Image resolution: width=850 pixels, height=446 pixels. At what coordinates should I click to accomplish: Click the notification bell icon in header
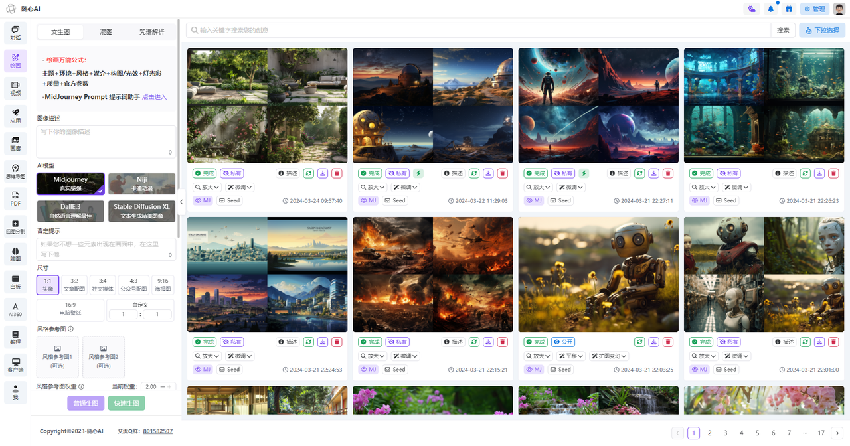[x=770, y=9]
